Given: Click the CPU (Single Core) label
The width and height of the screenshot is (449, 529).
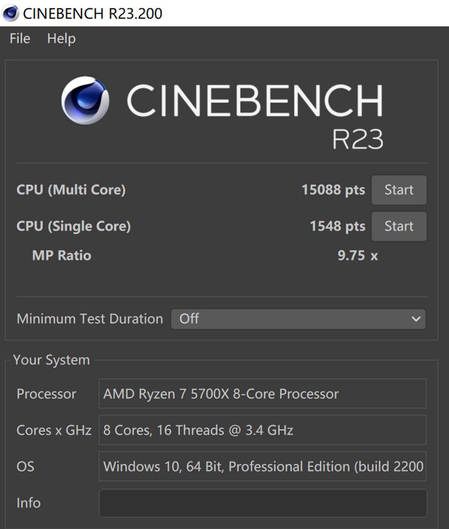Looking at the screenshot, I should click(x=73, y=226).
